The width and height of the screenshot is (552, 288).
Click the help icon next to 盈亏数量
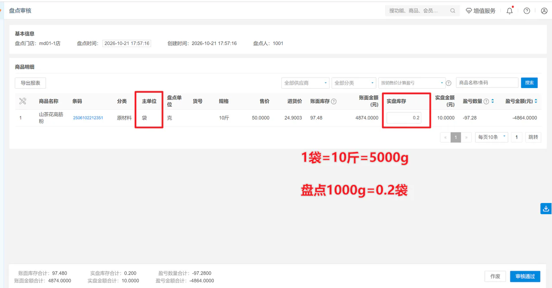point(486,101)
